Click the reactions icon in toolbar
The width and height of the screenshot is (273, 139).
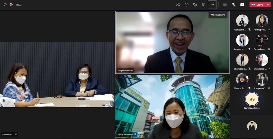pyautogui.click(x=195, y=5)
